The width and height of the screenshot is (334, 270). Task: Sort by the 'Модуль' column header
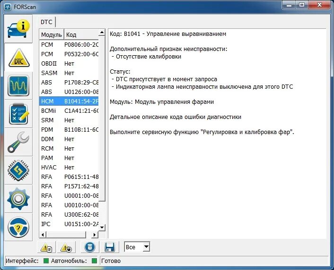point(52,34)
